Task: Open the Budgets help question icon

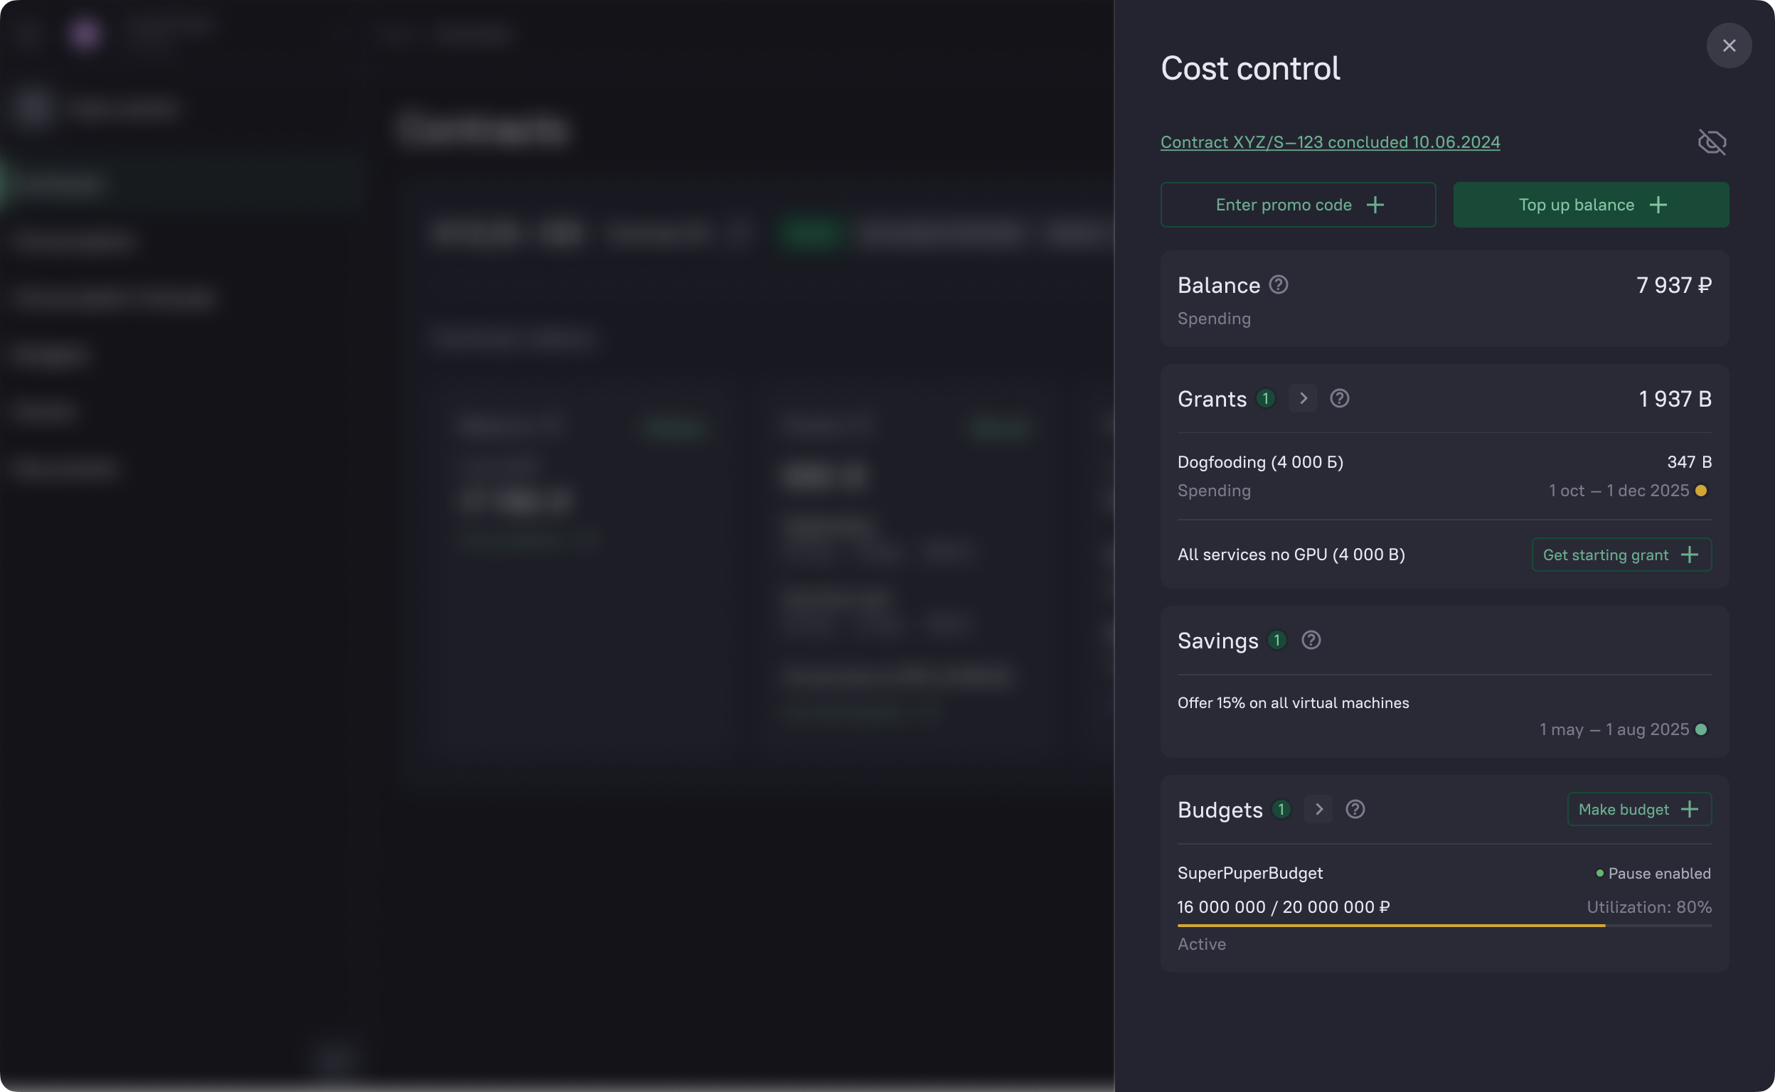Action: coord(1355,810)
